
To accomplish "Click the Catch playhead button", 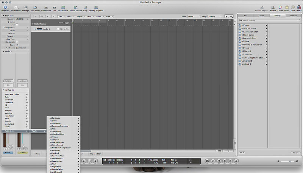I will point(48,17).
